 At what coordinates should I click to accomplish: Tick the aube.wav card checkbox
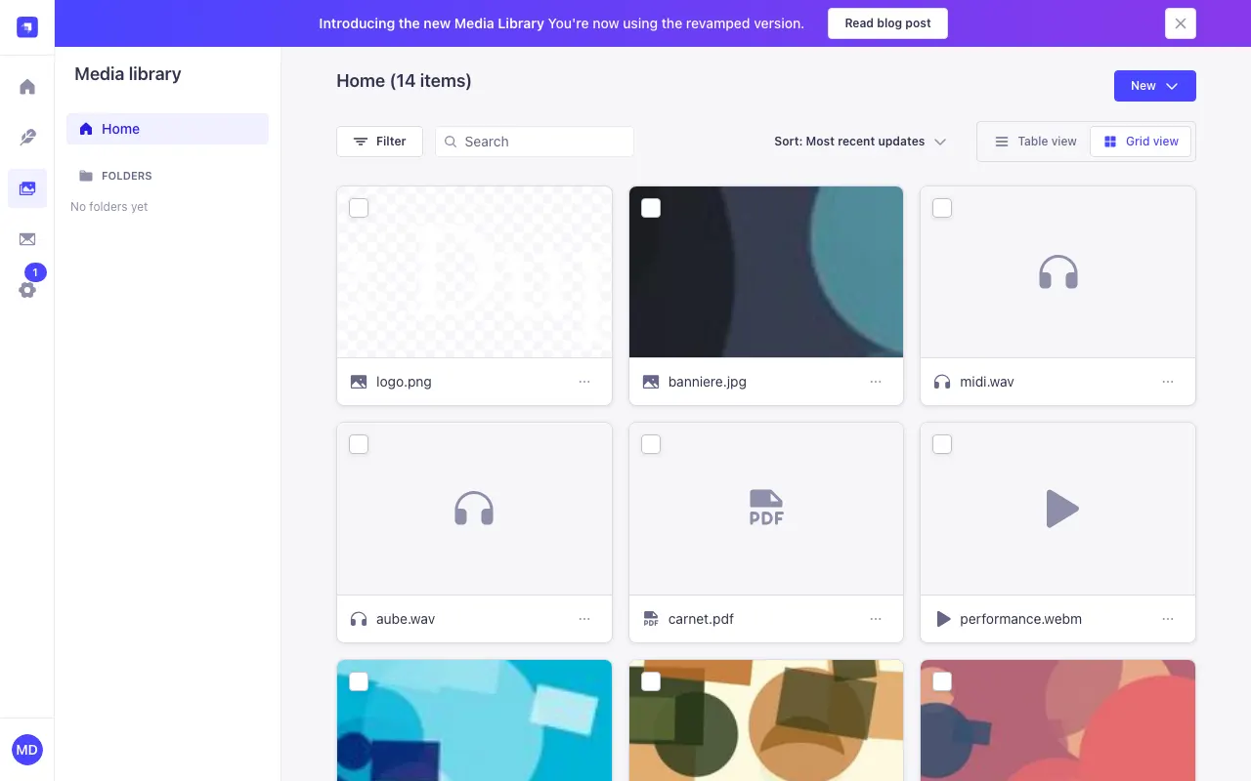(x=359, y=444)
